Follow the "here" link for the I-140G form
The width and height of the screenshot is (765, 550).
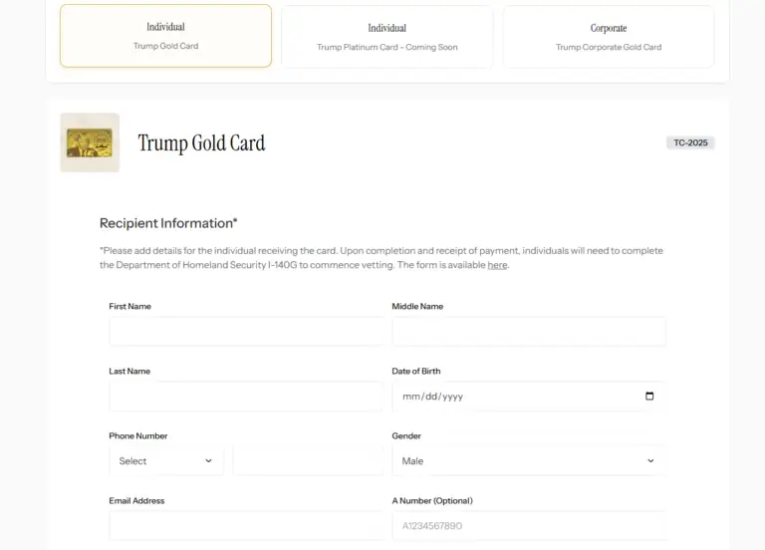[x=497, y=265]
